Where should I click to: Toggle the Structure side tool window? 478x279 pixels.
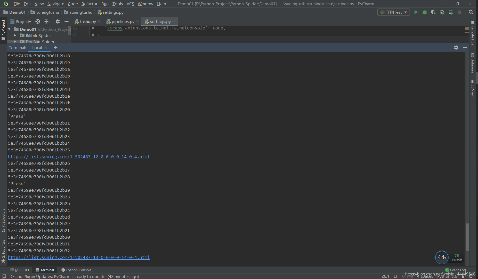click(x=3, y=220)
